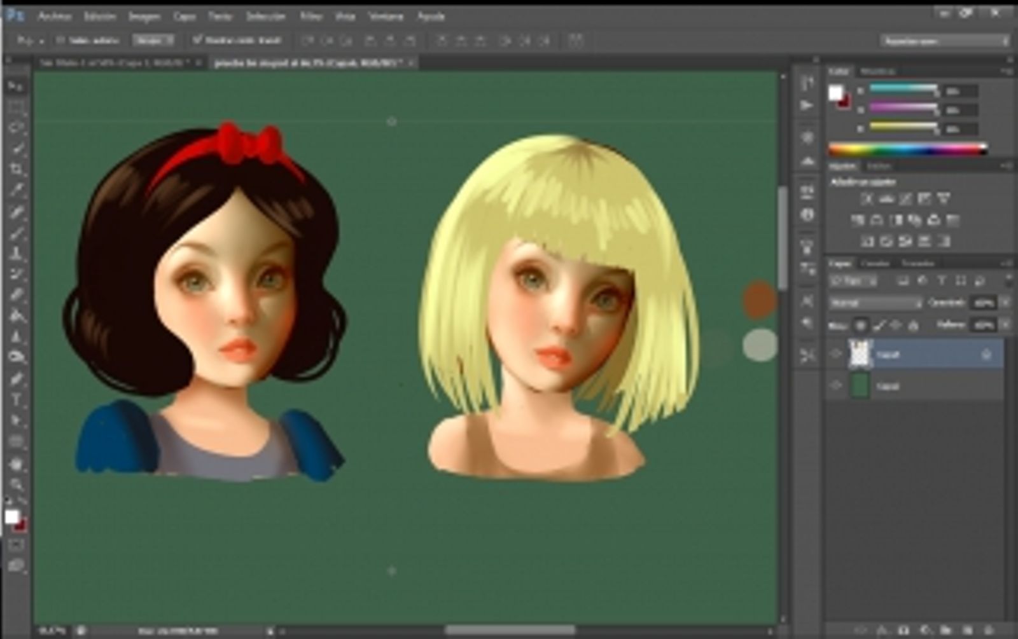Open the layer blending mode dropdown

point(875,303)
